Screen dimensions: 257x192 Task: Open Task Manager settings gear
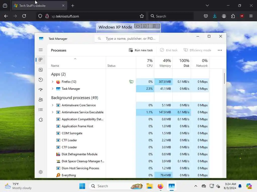point(41,172)
